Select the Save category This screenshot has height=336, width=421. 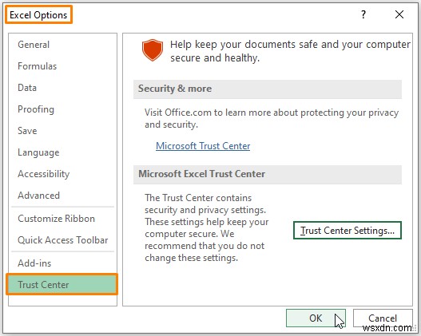[27, 131]
